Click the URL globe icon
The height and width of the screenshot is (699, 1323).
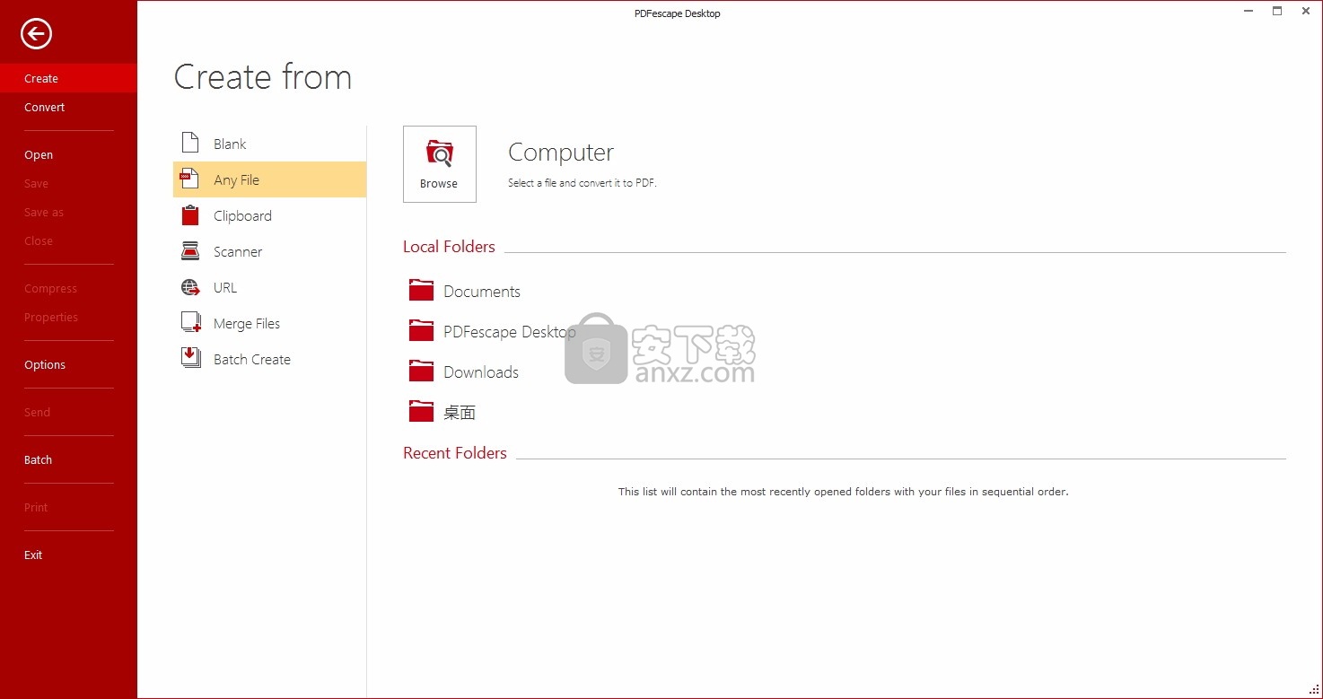click(190, 288)
